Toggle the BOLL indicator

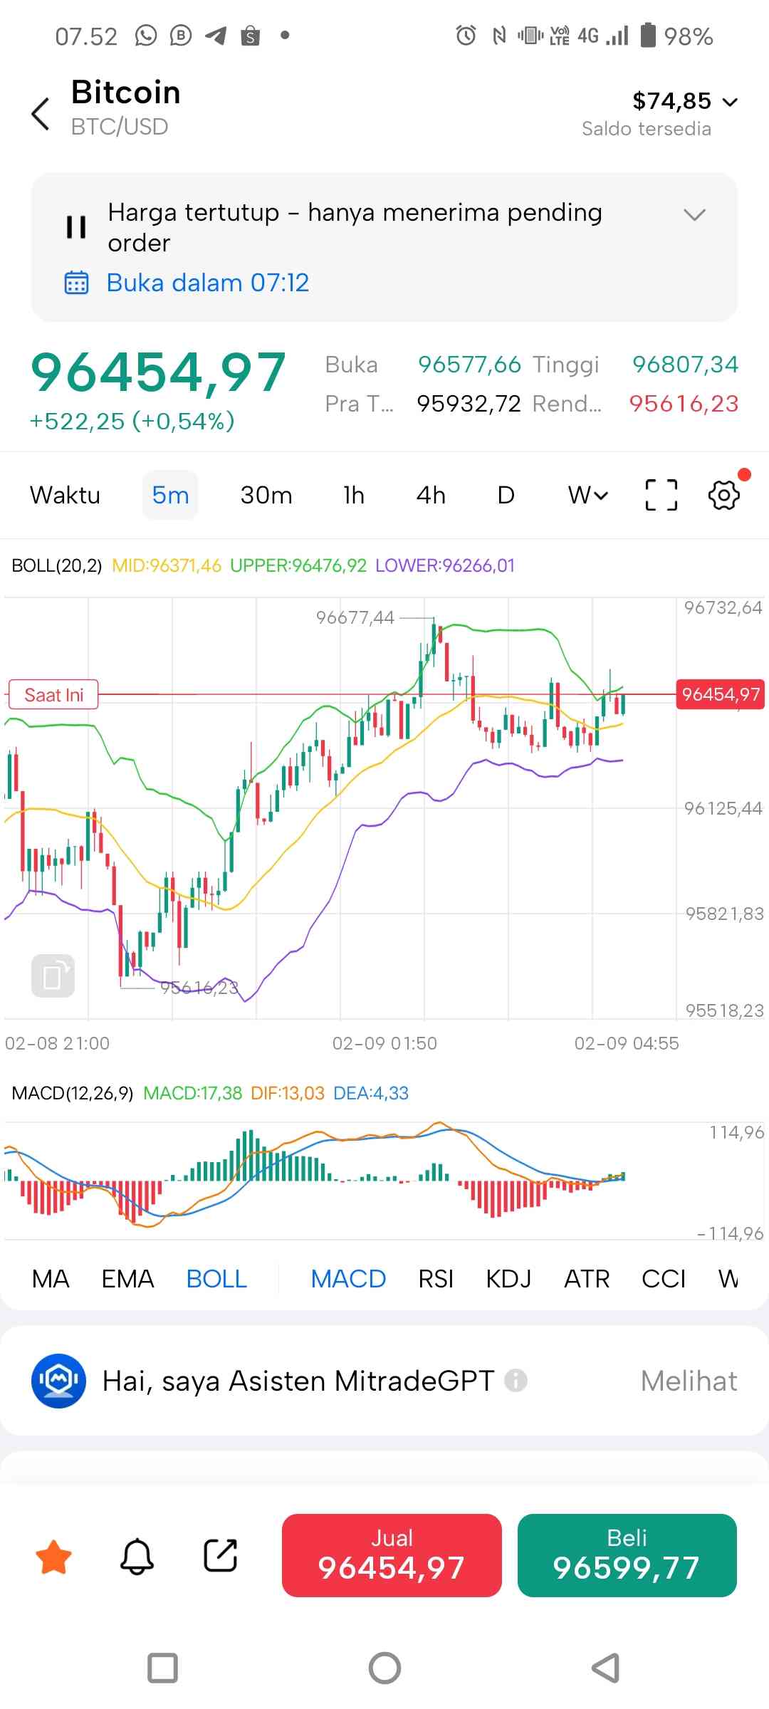click(216, 1279)
